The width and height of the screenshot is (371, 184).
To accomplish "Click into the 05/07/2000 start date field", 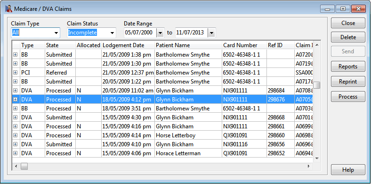I will pyautogui.click(x=141, y=33).
